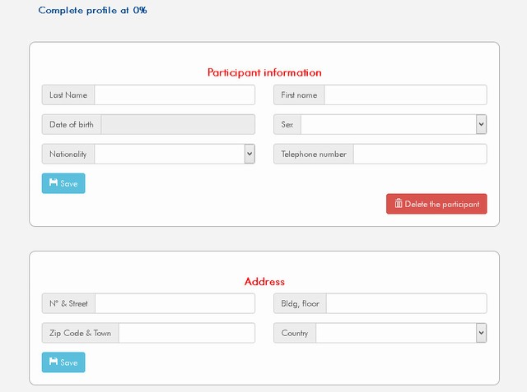The width and height of the screenshot is (527, 392).
Task: Click the Date of birth label
Action: [71, 125]
